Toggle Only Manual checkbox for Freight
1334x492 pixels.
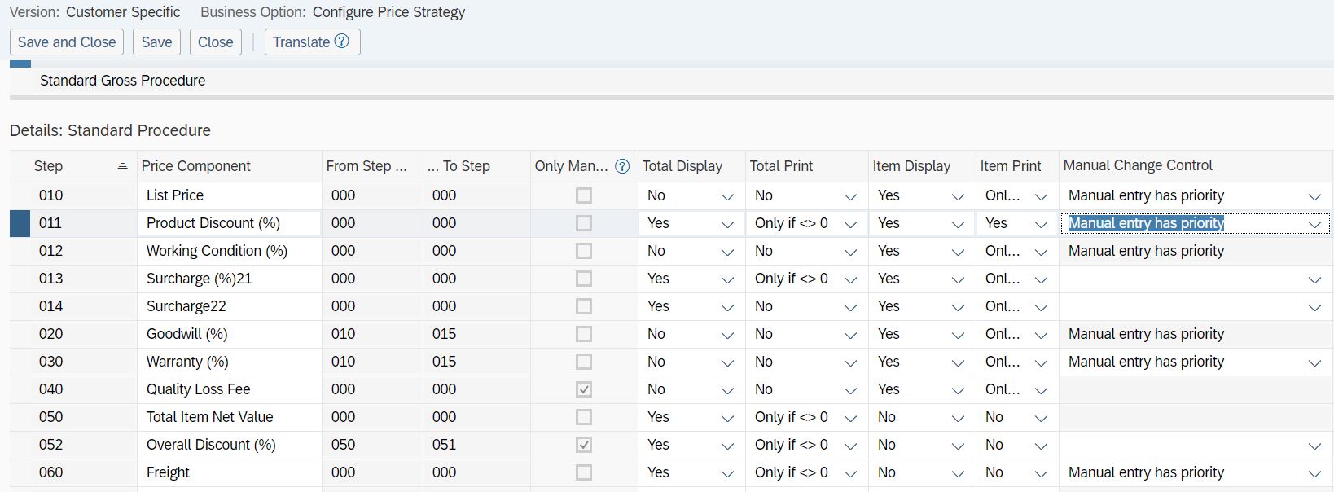click(x=584, y=472)
